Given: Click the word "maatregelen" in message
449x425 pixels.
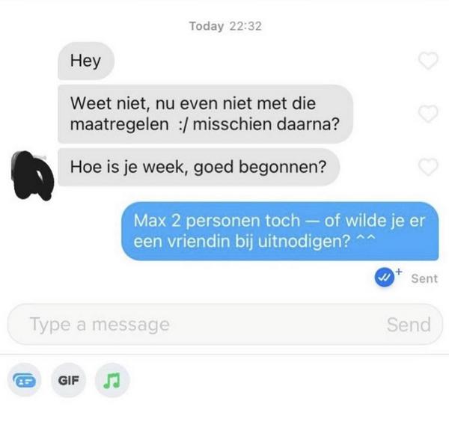Looking at the screenshot, I should (120, 124).
